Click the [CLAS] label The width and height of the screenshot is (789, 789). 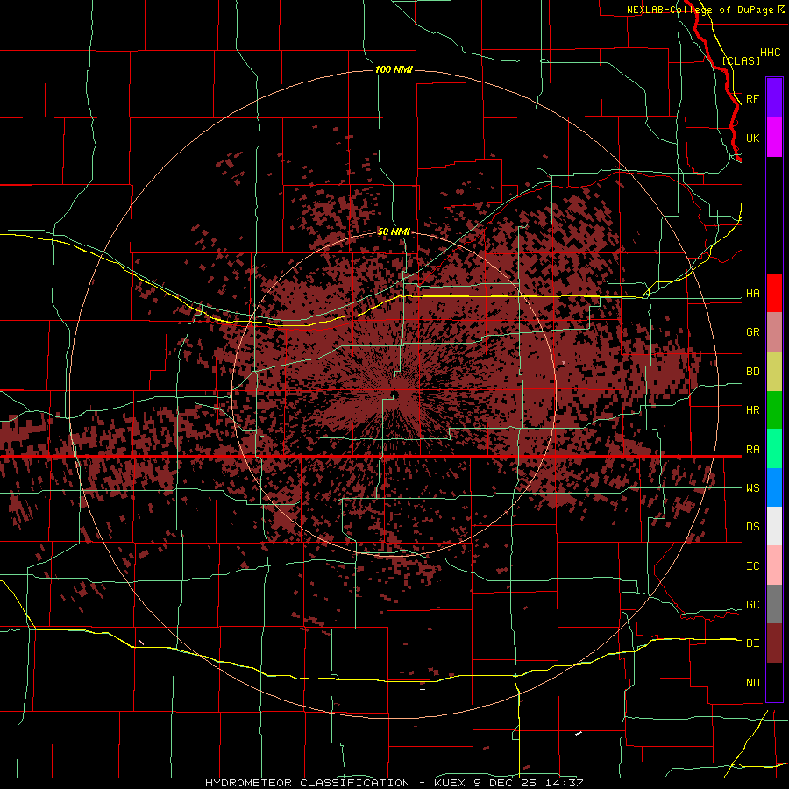[741, 60]
